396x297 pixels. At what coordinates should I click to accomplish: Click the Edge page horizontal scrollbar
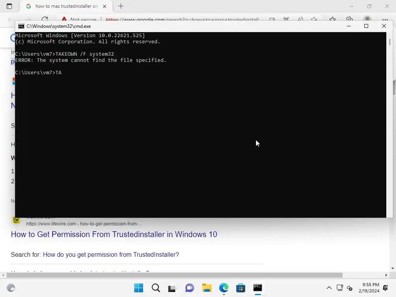tap(174, 275)
